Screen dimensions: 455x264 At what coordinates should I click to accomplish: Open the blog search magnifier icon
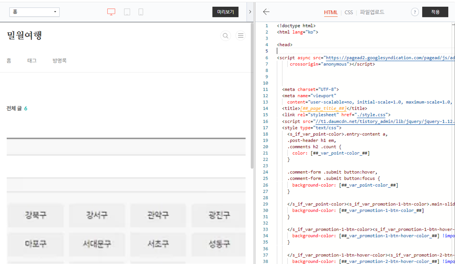point(225,36)
